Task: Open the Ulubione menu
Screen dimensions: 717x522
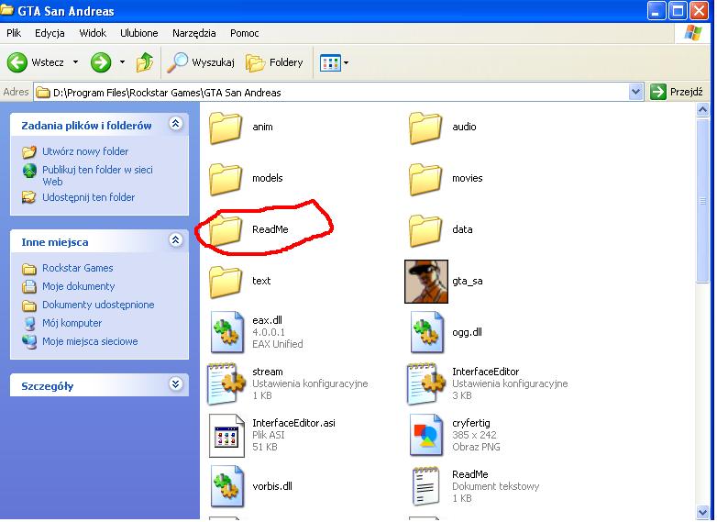Action: coord(139,33)
